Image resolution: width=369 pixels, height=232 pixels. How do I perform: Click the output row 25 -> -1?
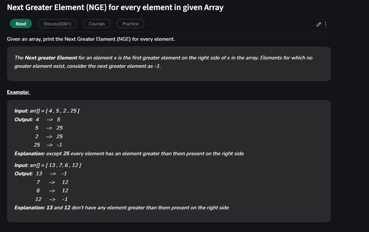pos(48,145)
